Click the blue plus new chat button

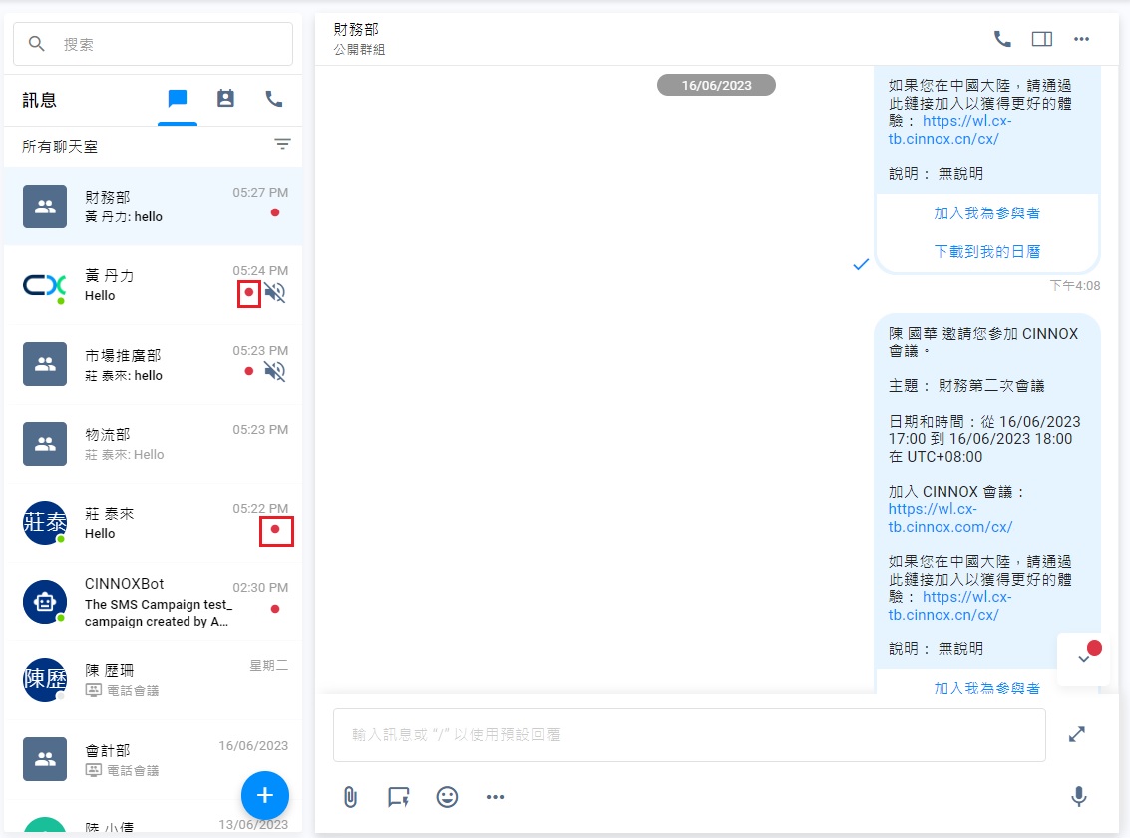point(264,795)
